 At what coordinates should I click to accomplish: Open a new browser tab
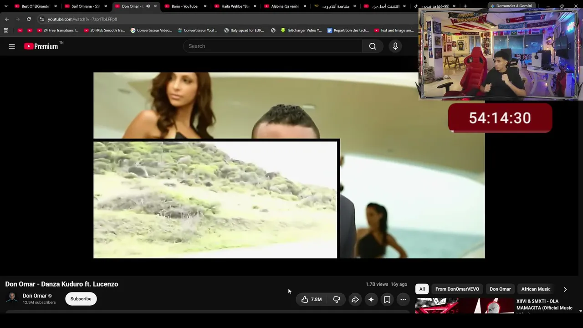click(465, 6)
